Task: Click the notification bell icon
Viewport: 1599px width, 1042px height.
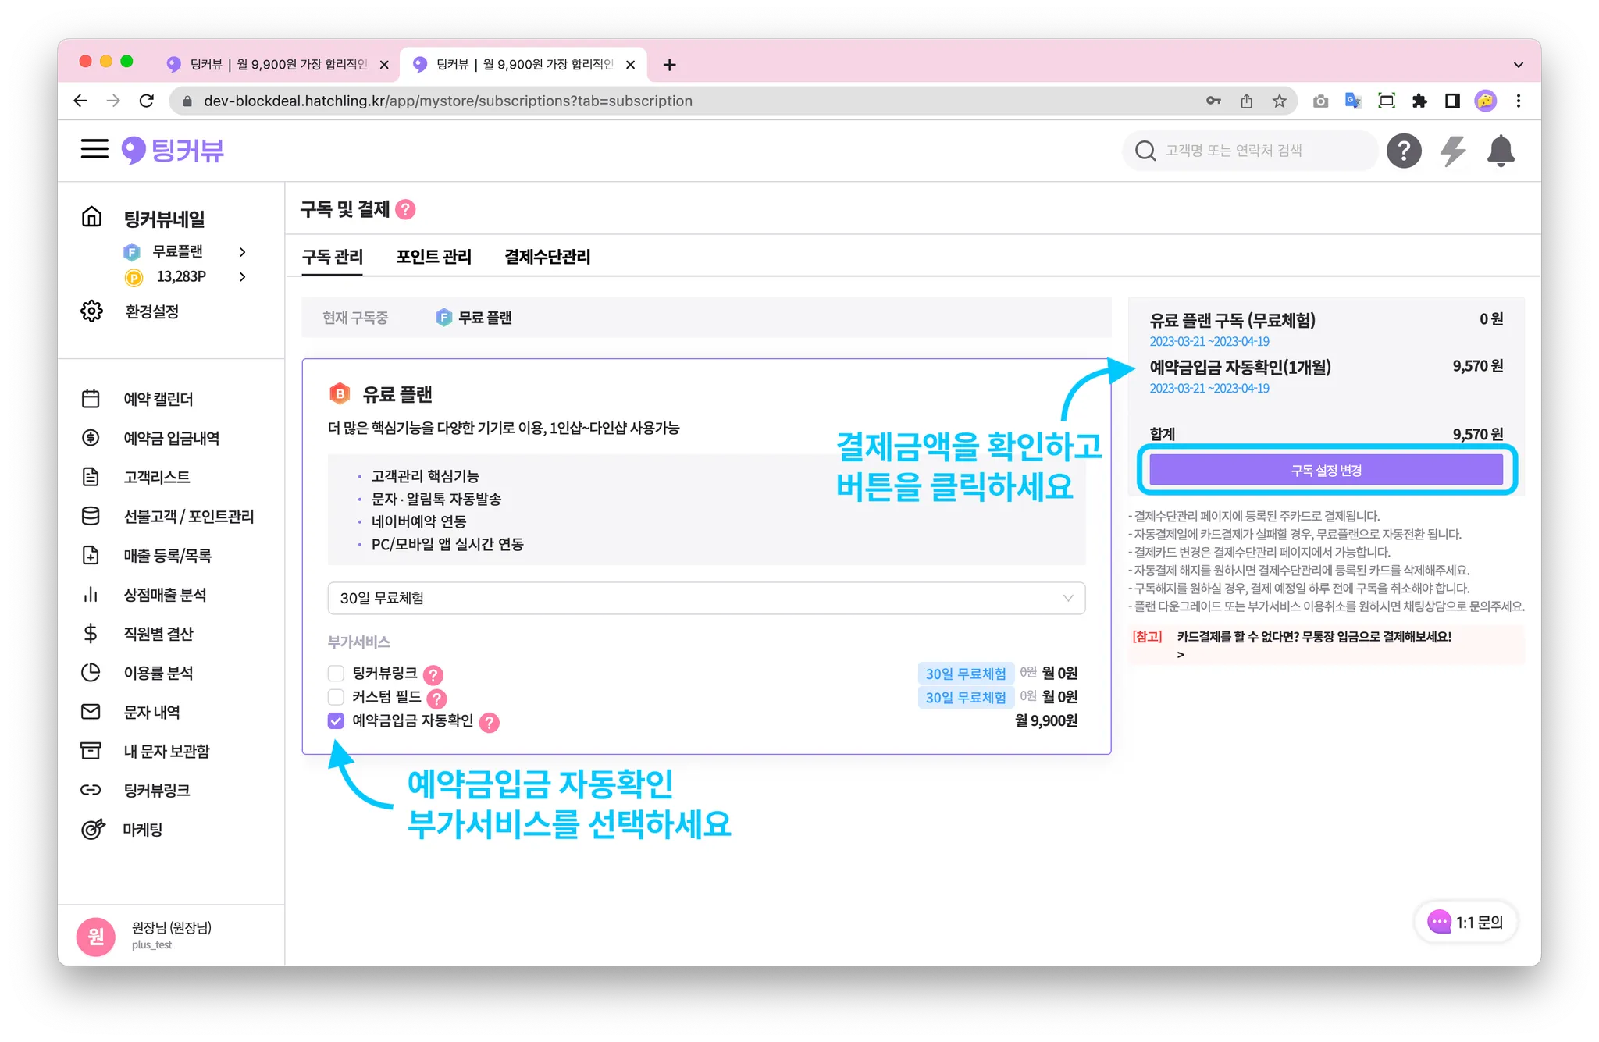Action: click(x=1500, y=151)
